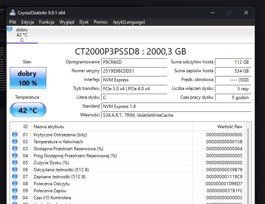
Task: Click status orb for Dostępna Przestrzeń Rezerwowa row
Action: point(15,148)
